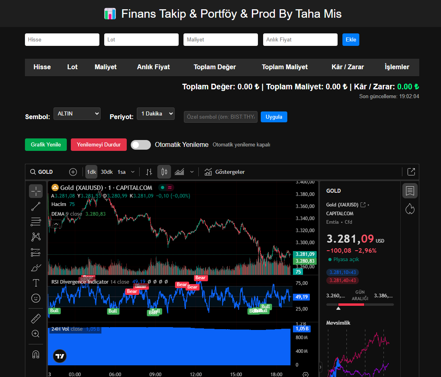Collapse the right side panel arrow
441x377 pixels.
(320, 367)
